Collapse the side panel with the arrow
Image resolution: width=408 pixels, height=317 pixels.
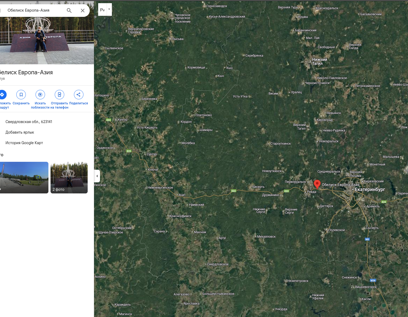pos(97,176)
